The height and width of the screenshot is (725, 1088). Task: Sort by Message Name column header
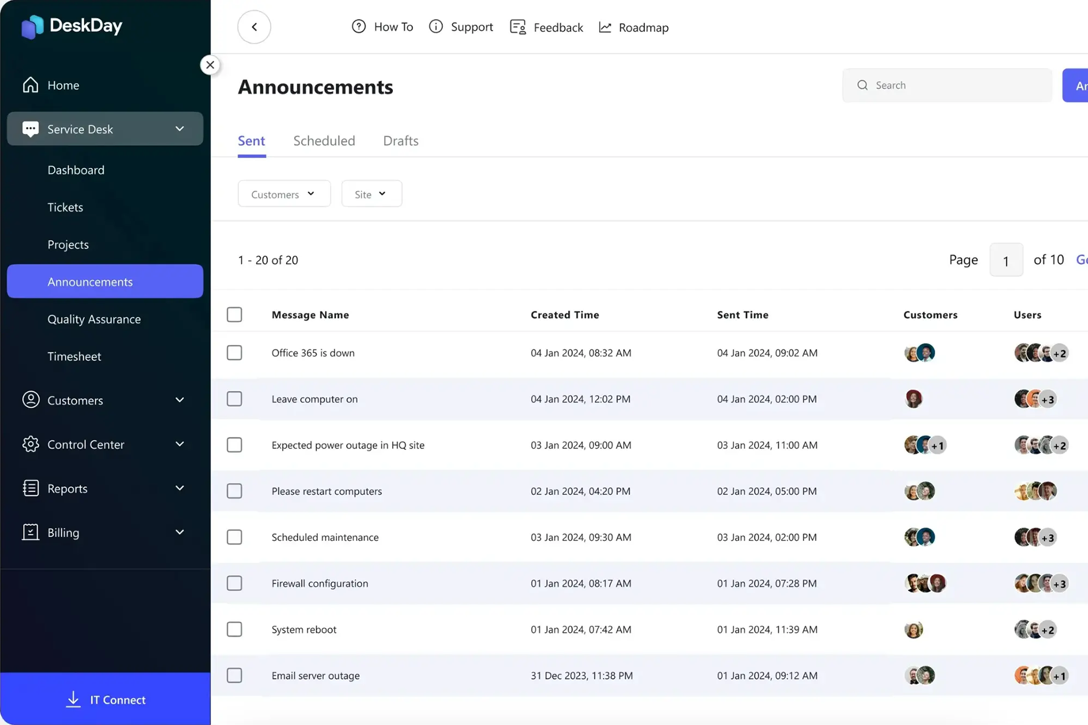[x=310, y=314]
